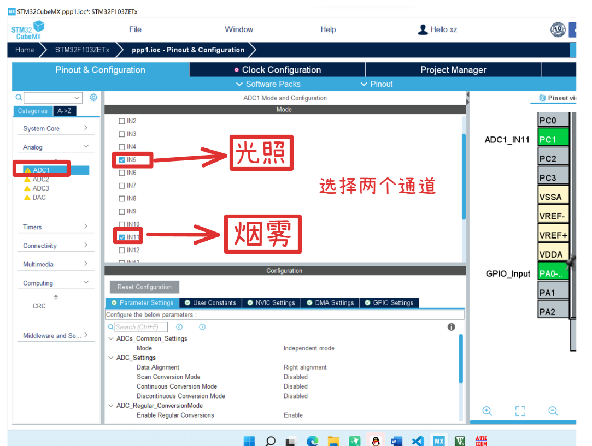This screenshot has width=592, height=446.
Task: Open the Window menu
Action: point(239,29)
